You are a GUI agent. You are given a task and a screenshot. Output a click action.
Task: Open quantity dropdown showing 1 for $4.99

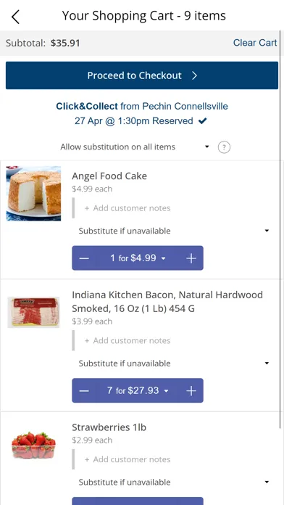pyautogui.click(x=138, y=258)
